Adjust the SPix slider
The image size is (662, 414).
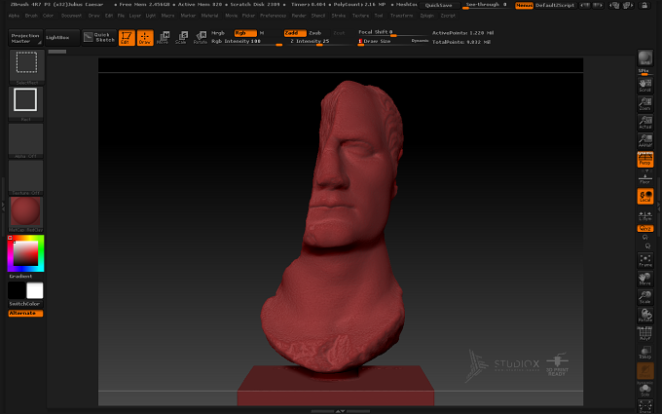(645, 72)
